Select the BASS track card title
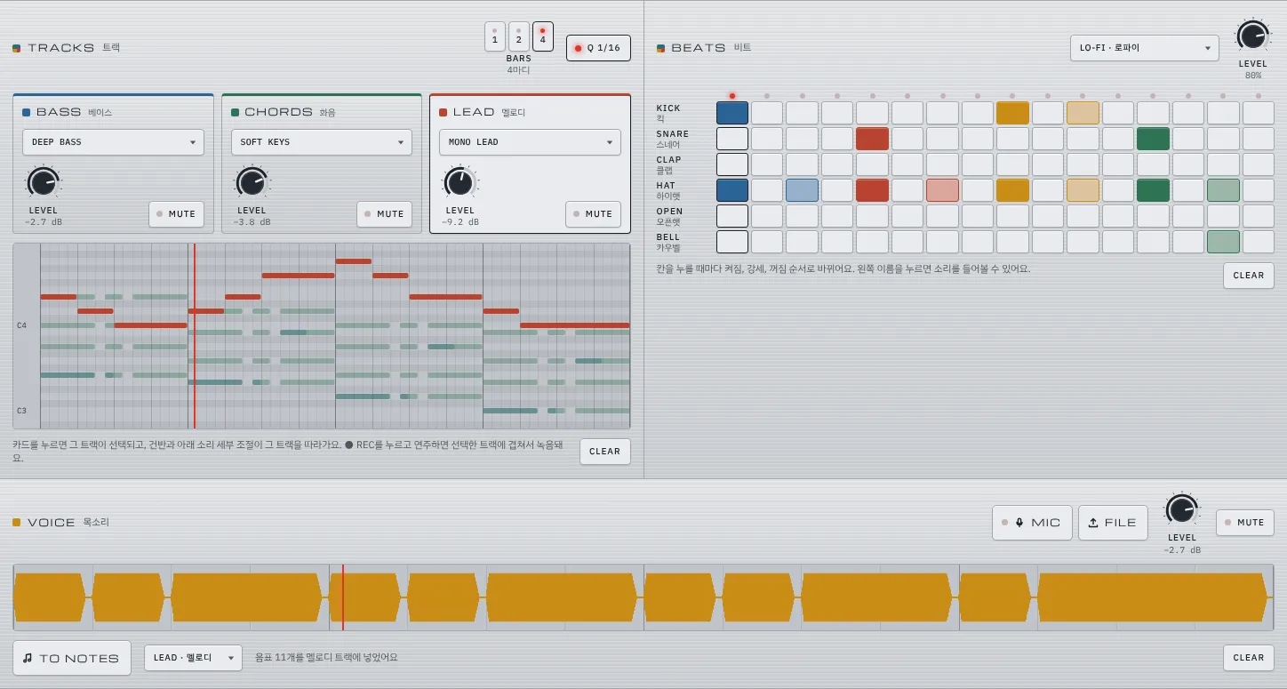 pos(59,112)
